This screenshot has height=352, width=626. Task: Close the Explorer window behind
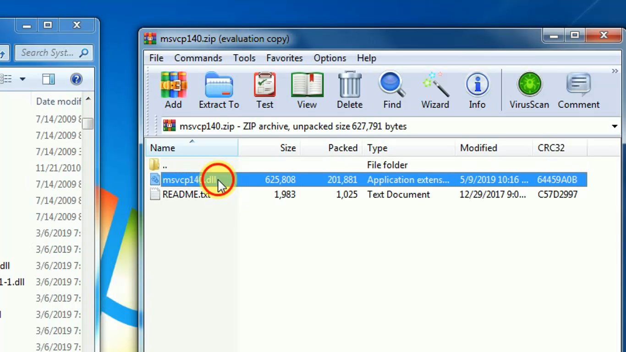pos(77,25)
